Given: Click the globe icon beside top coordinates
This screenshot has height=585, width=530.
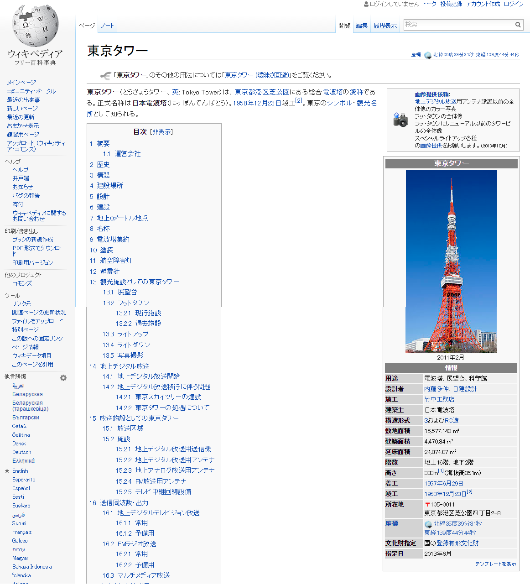Looking at the screenshot, I should [428, 55].
